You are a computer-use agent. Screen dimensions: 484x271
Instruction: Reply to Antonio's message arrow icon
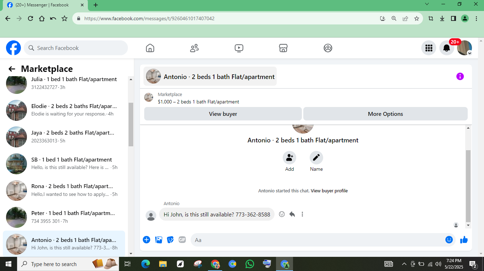(292, 214)
